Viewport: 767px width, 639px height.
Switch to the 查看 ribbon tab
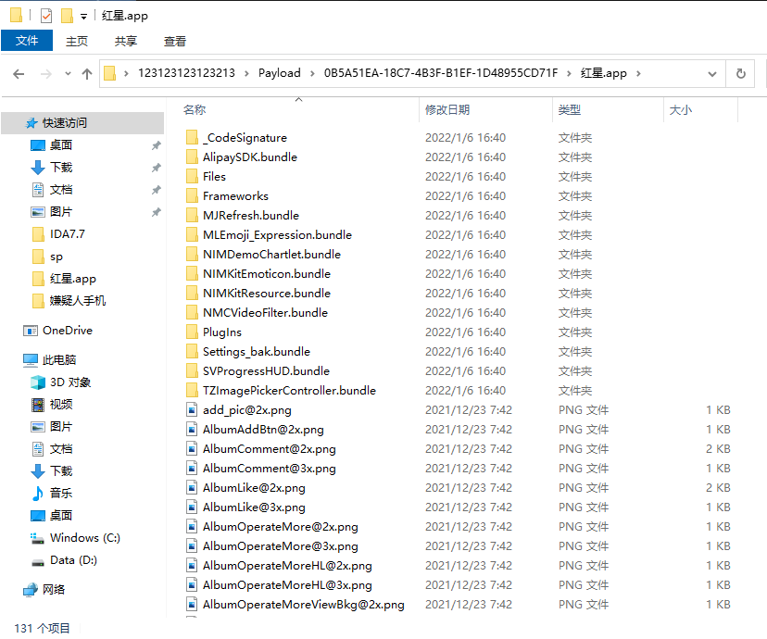(177, 41)
